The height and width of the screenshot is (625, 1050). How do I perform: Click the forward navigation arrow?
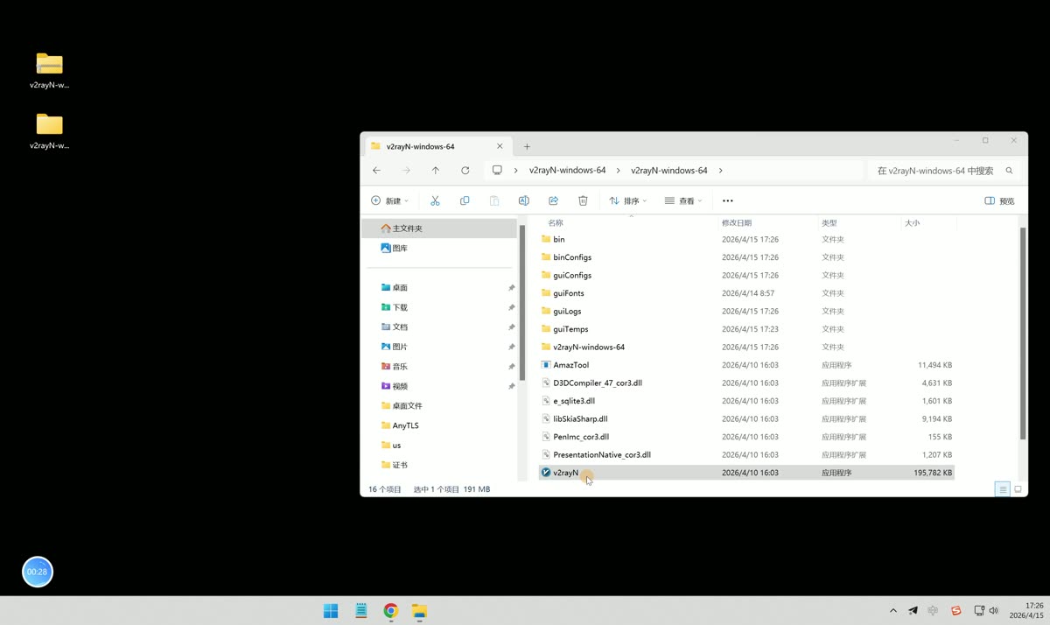pos(406,171)
